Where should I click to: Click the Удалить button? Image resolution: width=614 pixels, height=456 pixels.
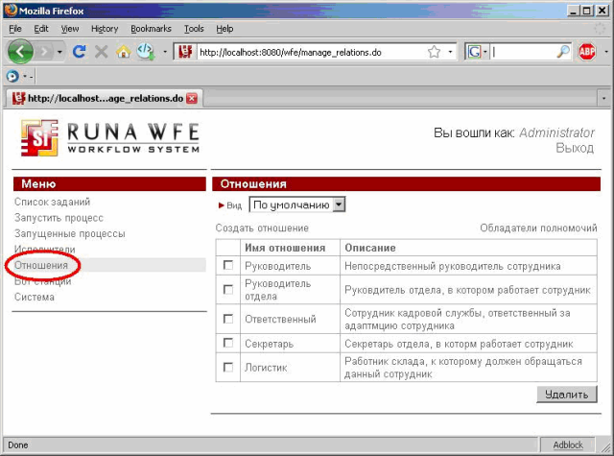coord(567,395)
